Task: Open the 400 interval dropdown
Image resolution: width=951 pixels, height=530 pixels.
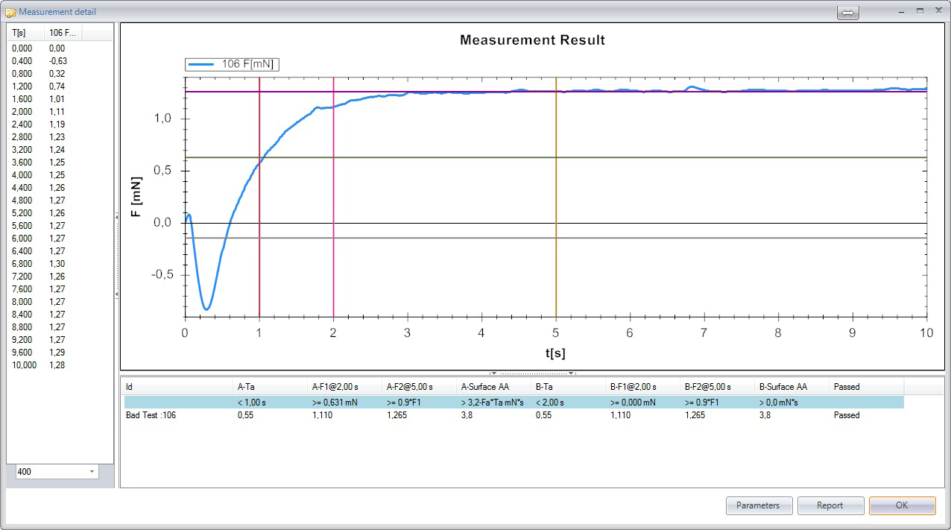Action: coord(92,472)
